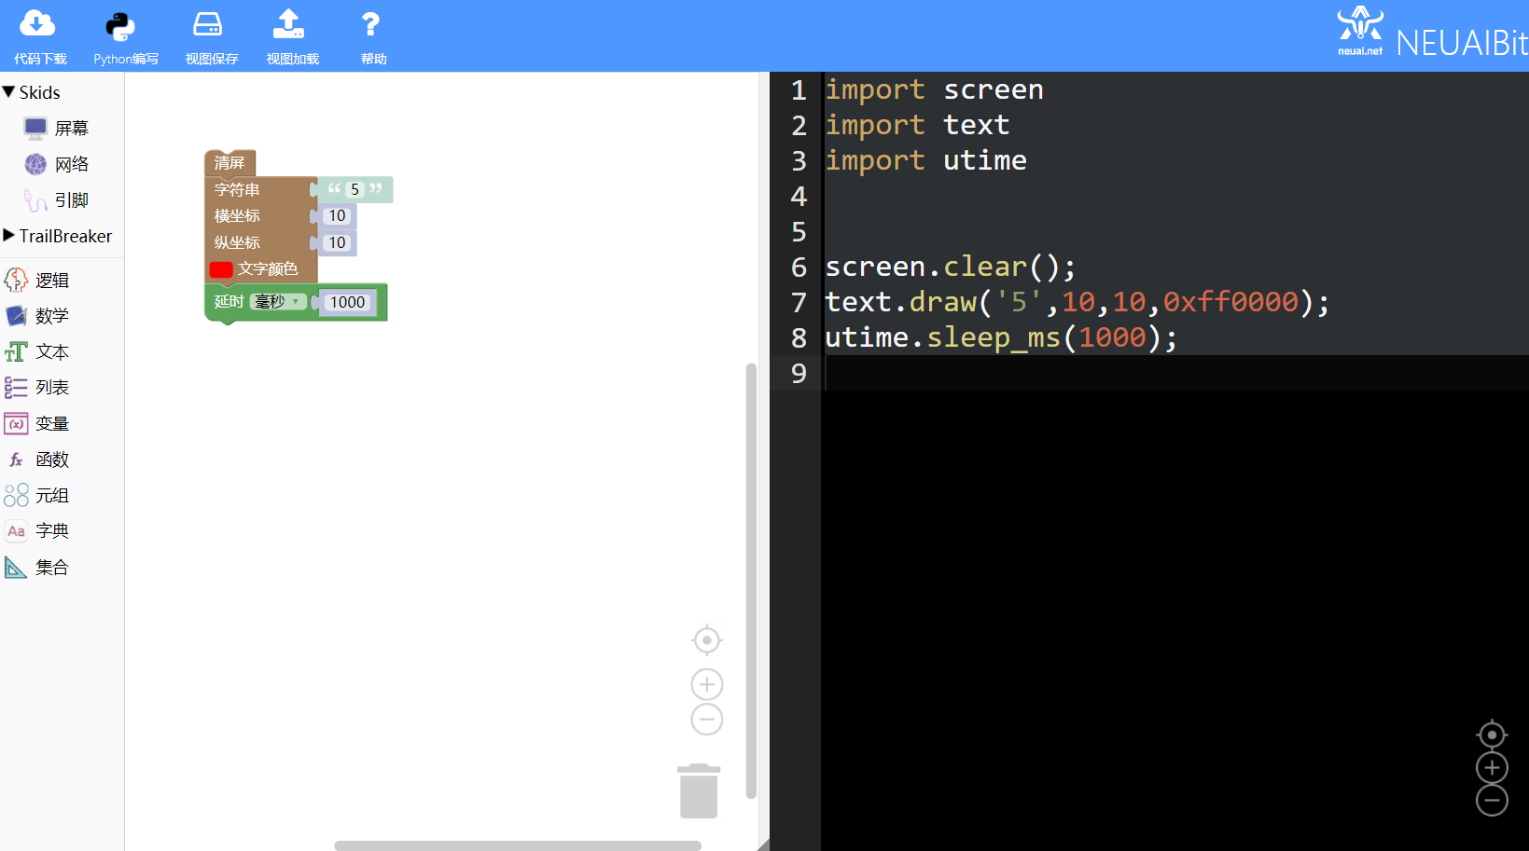1529x851 pixels.
Task: Edit the 纵坐标 value 10
Action: click(337, 242)
